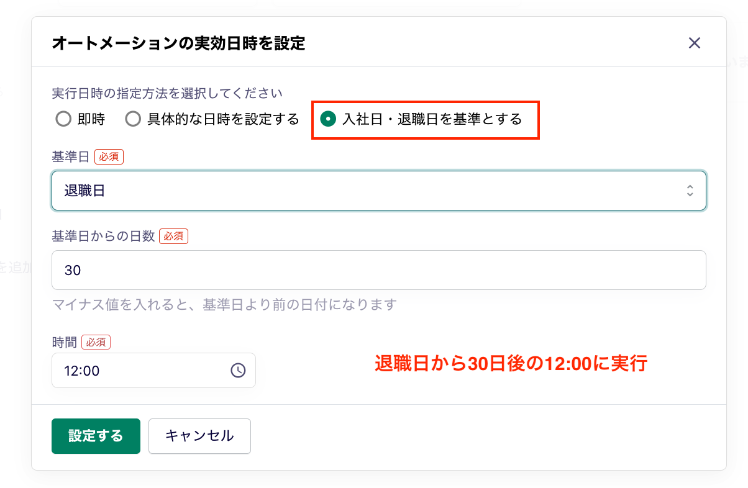Click the 基準日 field label
Viewport: 748px width, 488px height.
pos(69,156)
